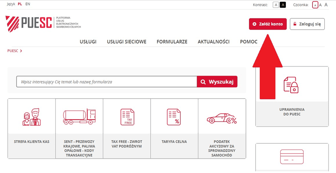Switch the language to EN

point(28,4)
